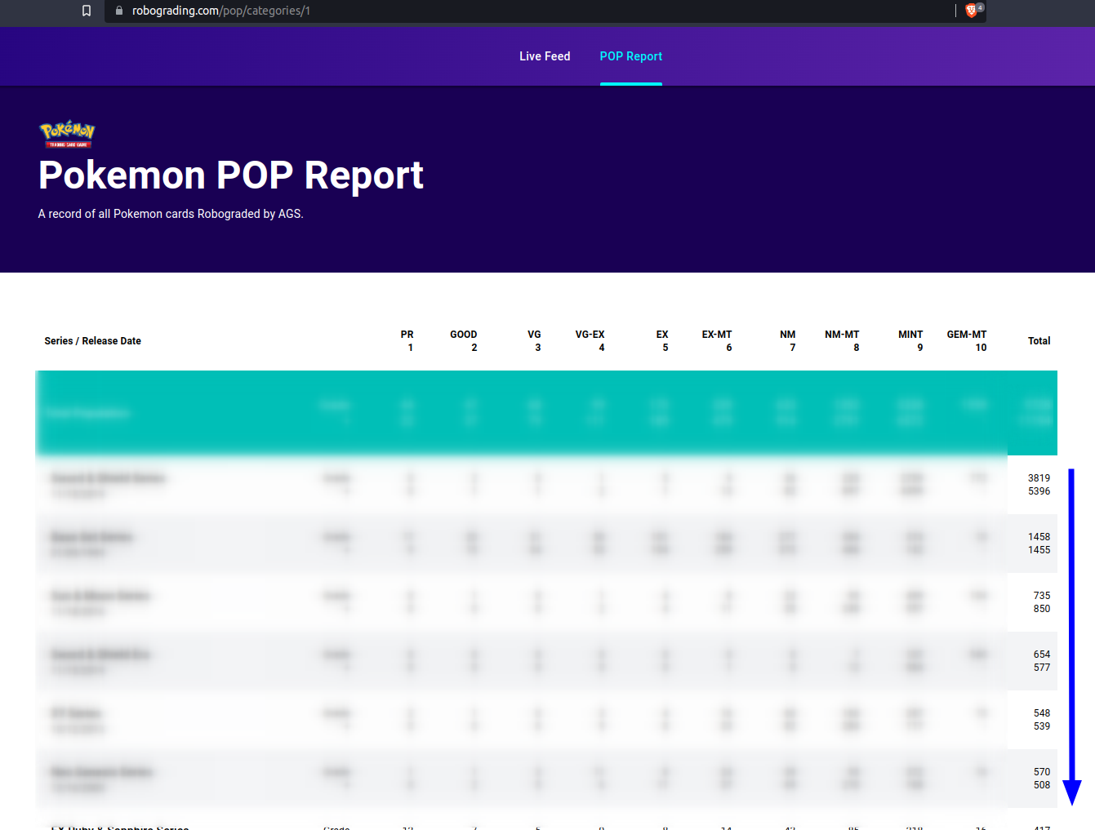Click the bookmark icon in browser toolbar
This screenshot has height=830, width=1095.
pyautogui.click(x=87, y=11)
